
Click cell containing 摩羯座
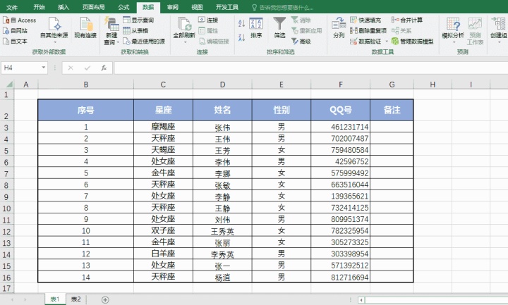pyautogui.click(x=163, y=127)
